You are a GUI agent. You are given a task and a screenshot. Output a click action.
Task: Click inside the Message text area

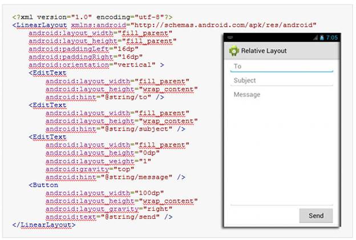click(281, 143)
